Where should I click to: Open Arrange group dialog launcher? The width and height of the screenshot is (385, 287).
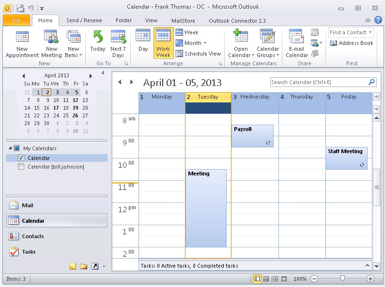[x=220, y=64]
